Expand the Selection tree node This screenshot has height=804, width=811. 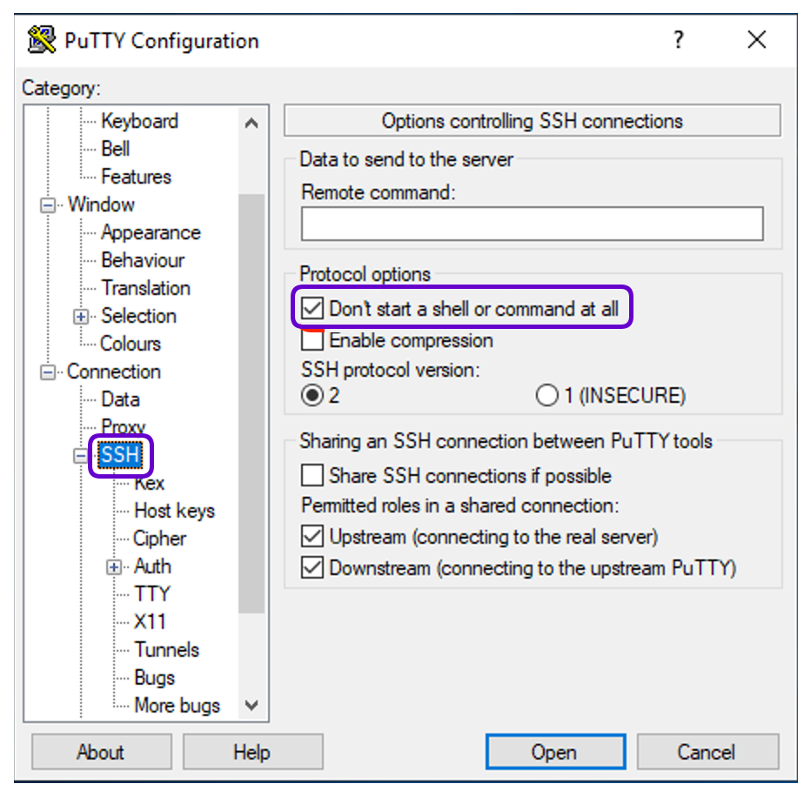click(x=82, y=317)
